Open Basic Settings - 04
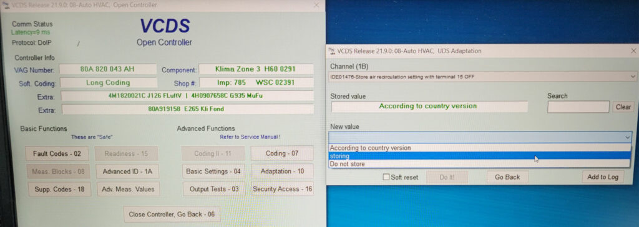The image size is (639, 227). click(x=213, y=171)
